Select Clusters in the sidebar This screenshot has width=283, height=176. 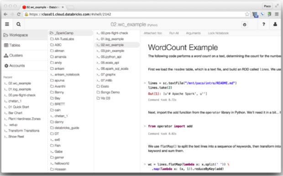(x=24, y=55)
